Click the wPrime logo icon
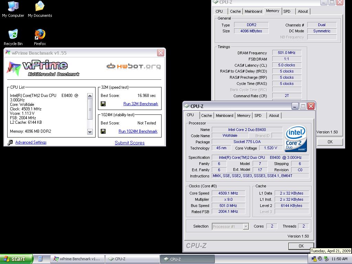 coord(14,68)
